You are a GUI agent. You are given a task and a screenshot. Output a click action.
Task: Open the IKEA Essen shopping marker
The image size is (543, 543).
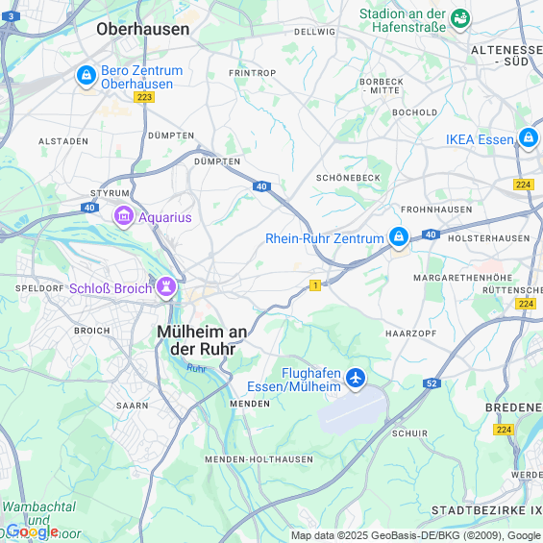point(529,138)
